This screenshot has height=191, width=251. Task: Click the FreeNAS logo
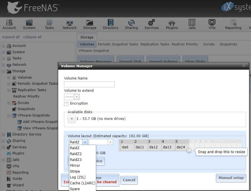pyautogui.click(x=33, y=8)
